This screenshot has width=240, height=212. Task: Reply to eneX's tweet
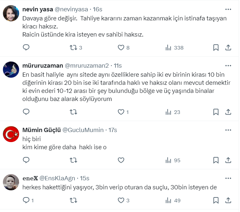pyautogui.click(x=26, y=201)
